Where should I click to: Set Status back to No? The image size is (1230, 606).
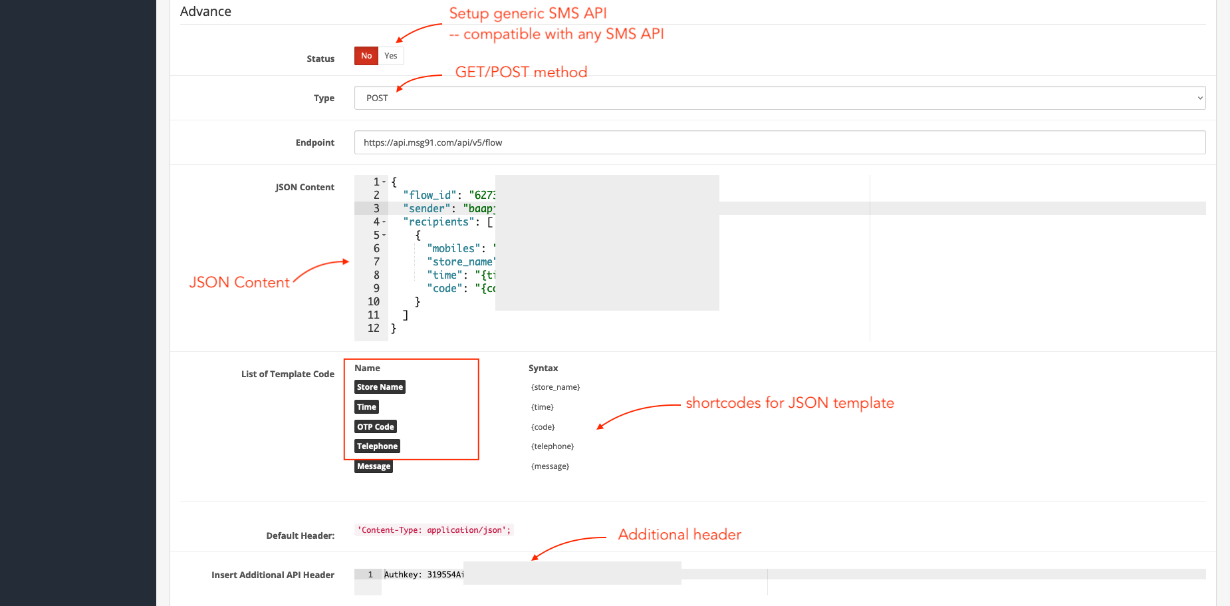click(x=366, y=55)
